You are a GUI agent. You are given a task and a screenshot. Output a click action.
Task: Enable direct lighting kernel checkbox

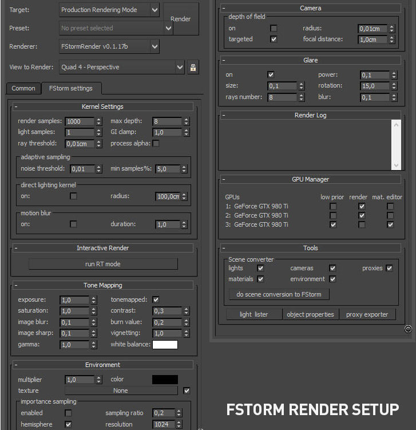[73, 196]
